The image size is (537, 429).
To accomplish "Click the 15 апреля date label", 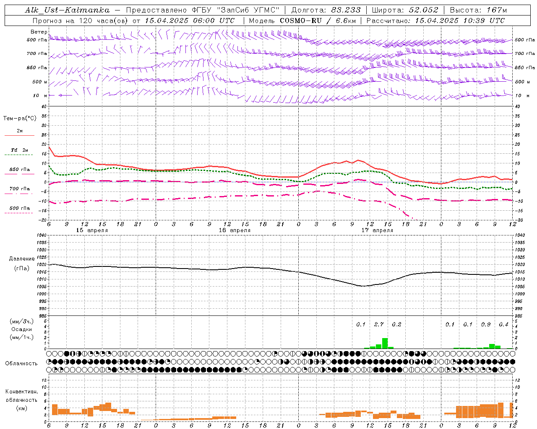I will point(92,230).
